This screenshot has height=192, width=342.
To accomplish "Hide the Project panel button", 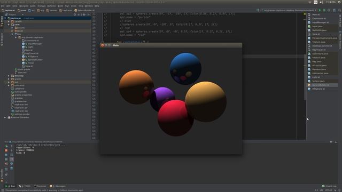I will pos(89,14).
